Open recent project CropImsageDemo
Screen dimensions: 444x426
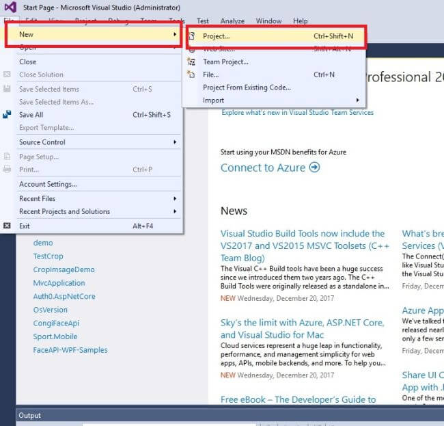64,269
